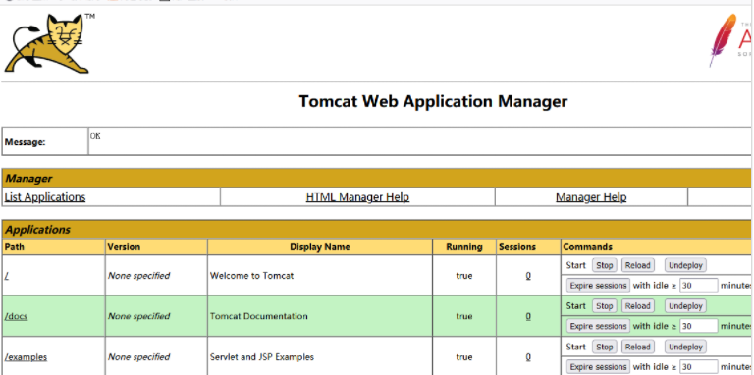Expire sessions for Welcome to Tomcat app
Viewport: 754px width, 375px height.
click(x=598, y=285)
